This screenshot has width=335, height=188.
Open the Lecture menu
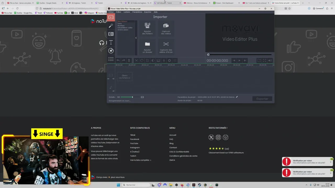click(x=127, y=12)
